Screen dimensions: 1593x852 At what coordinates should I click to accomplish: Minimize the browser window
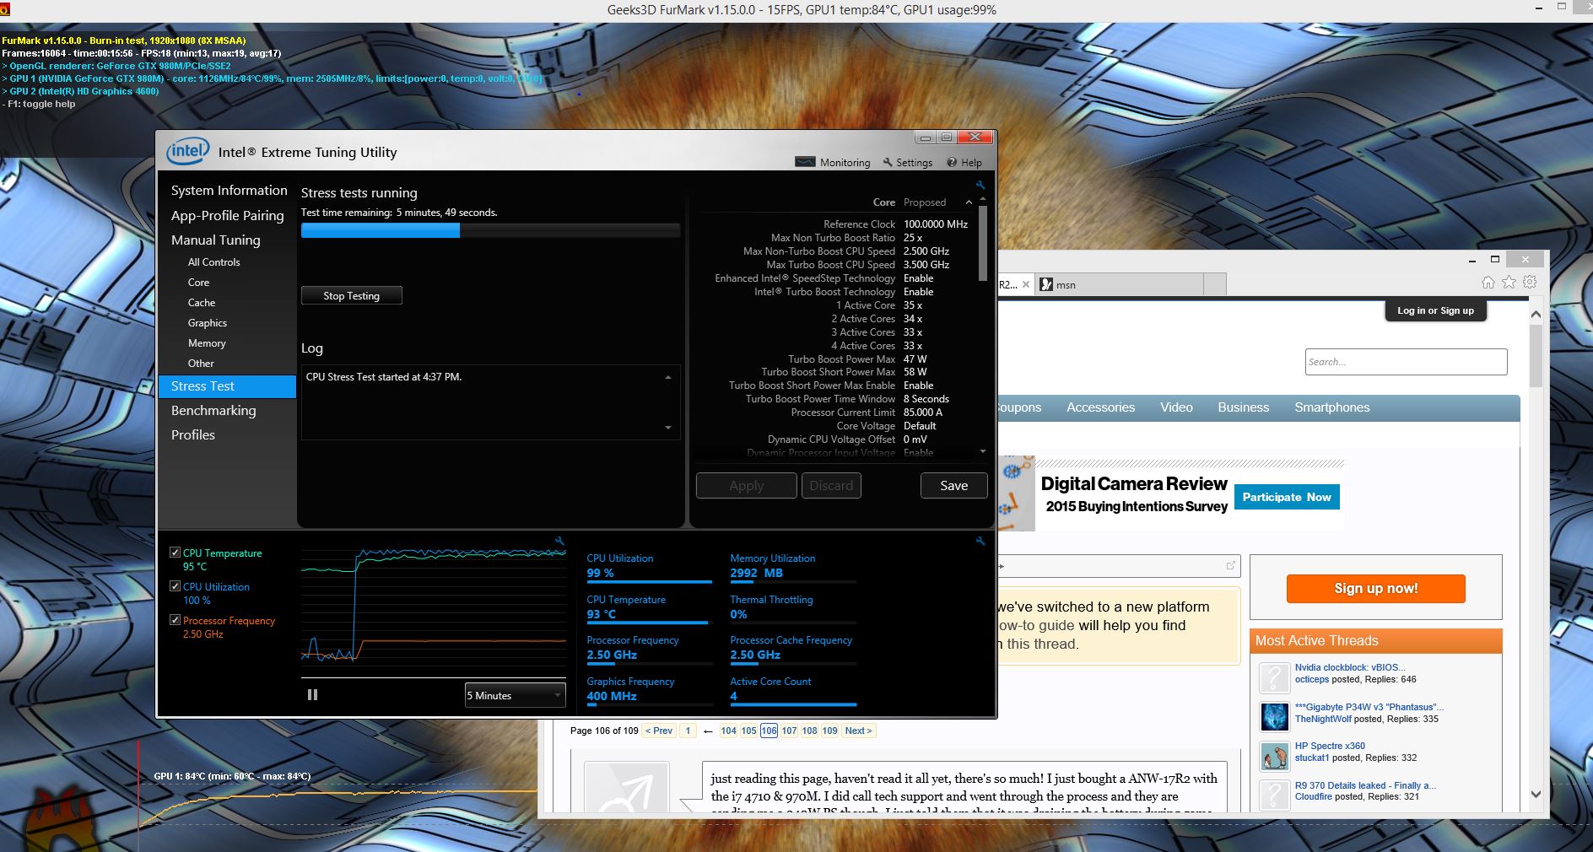pos(1471,260)
